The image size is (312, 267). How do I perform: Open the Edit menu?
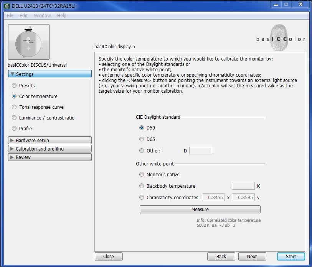point(23,15)
